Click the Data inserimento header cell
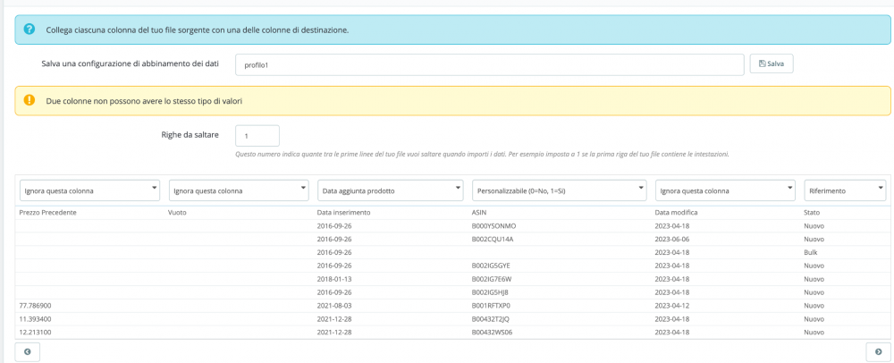The height and width of the screenshot is (363, 894). [x=344, y=212]
